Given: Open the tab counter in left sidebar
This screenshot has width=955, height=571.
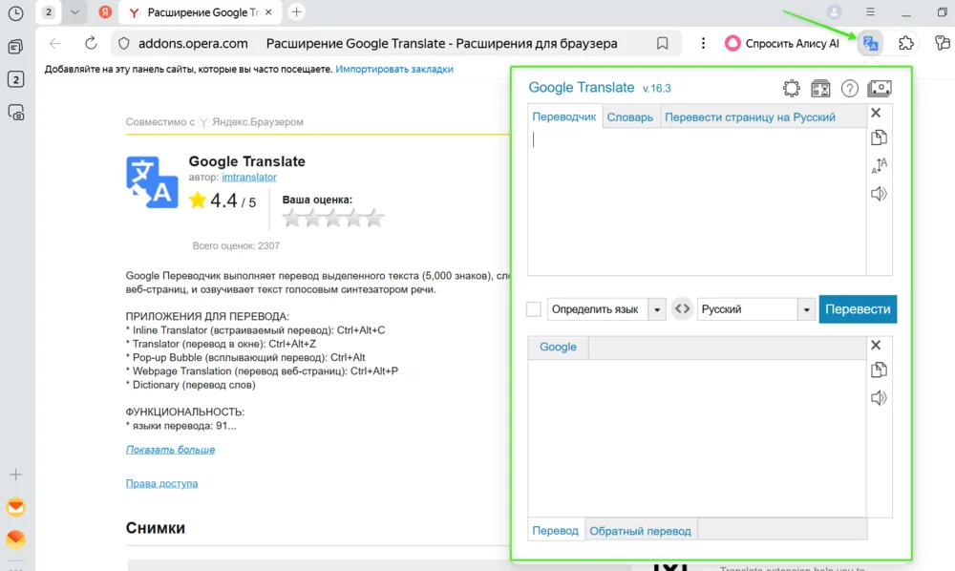Looking at the screenshot, I should 16,80.
